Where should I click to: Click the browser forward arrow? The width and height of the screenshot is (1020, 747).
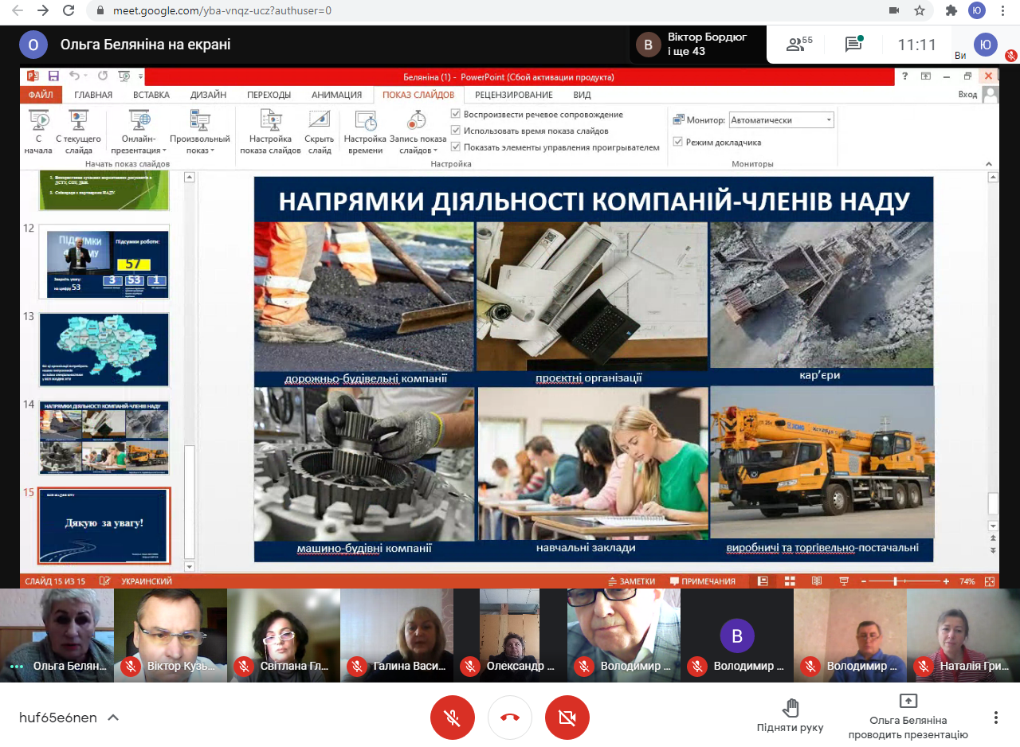tap(43, 10)
